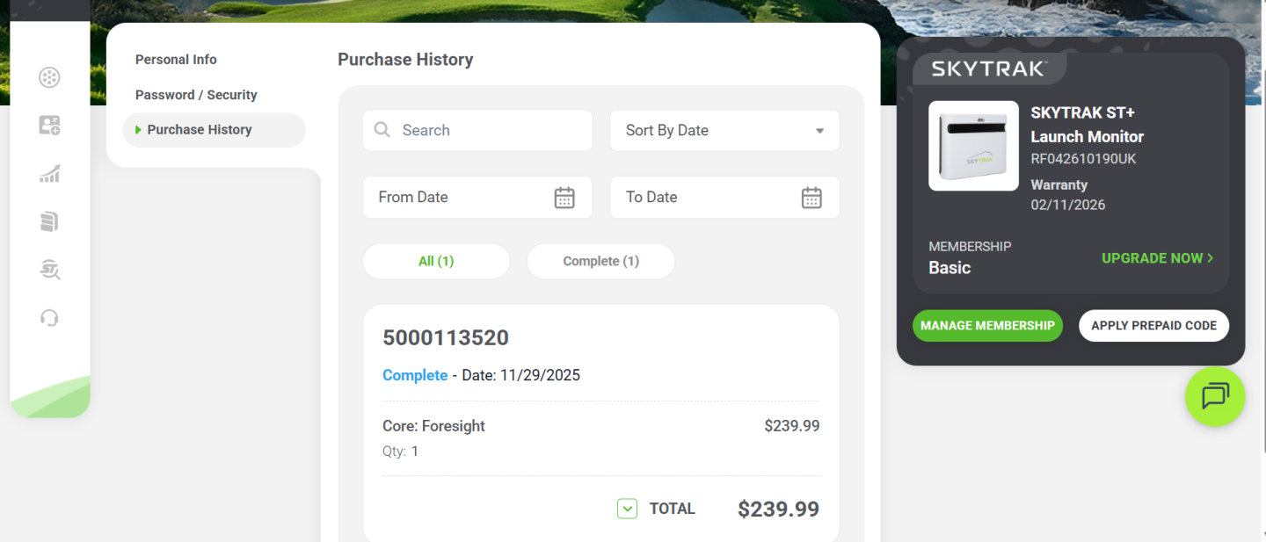Viewport: 1266px width, 542px height.
Task: Click the SKYTRAK ST+ Launch Monitor title
Action: tap(1088, 125)
